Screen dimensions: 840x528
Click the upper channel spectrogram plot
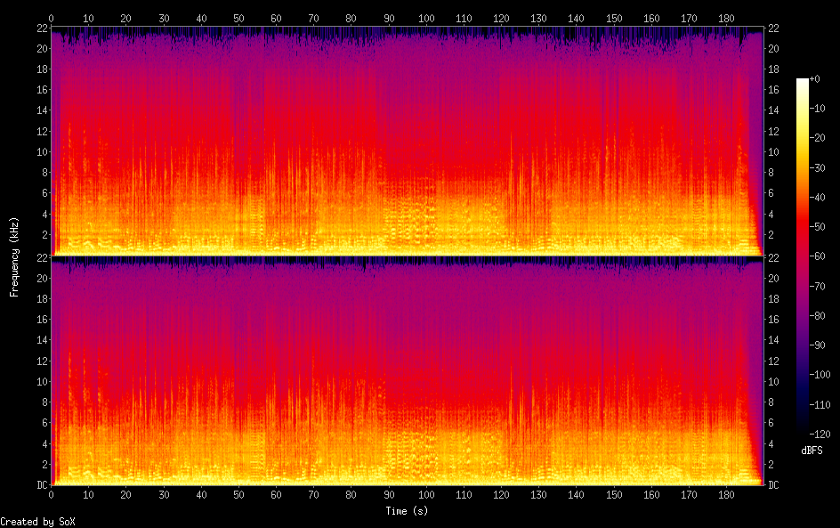[408, 141]
